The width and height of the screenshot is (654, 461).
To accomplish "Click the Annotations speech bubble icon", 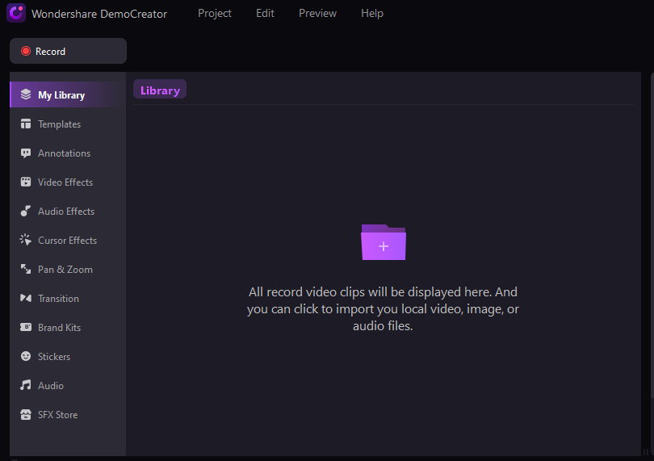I will click(26, 153).
